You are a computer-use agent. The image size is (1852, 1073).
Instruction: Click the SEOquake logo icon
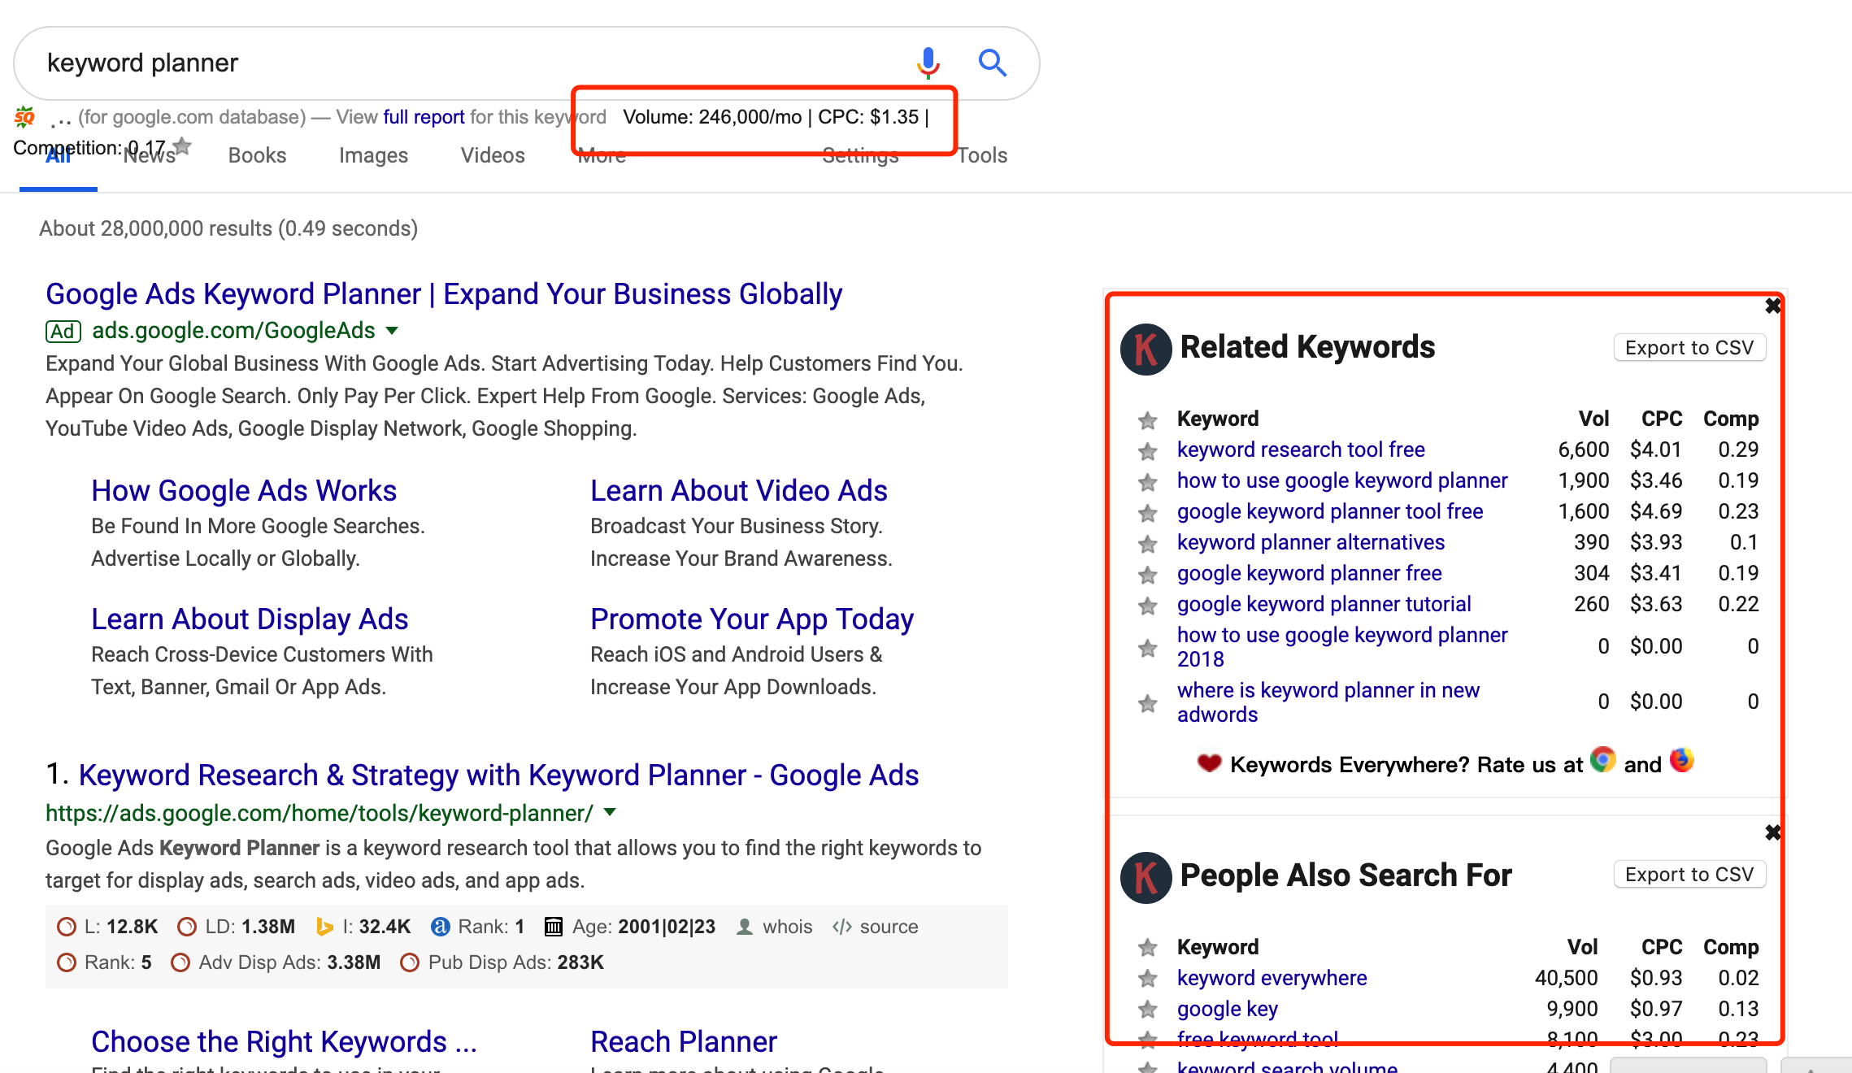[24, 118]
